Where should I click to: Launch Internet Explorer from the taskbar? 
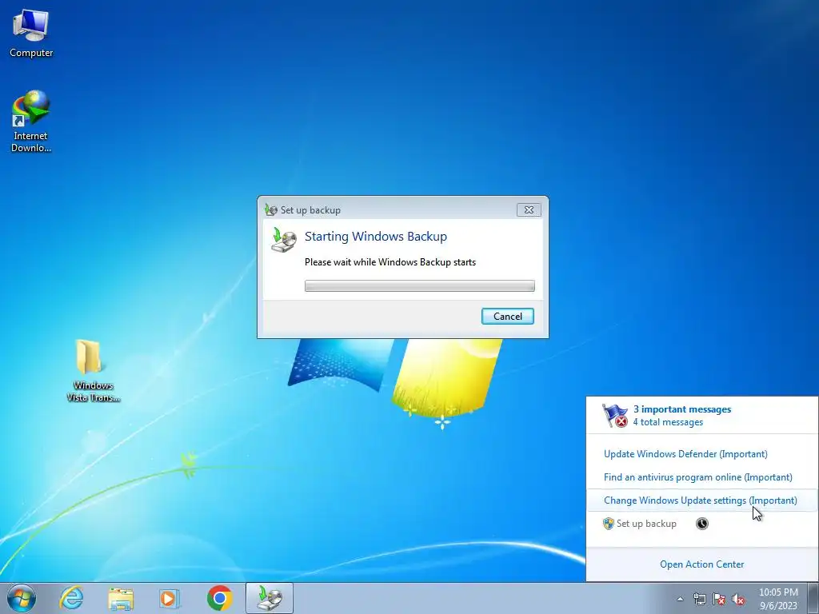click(71, 598)
